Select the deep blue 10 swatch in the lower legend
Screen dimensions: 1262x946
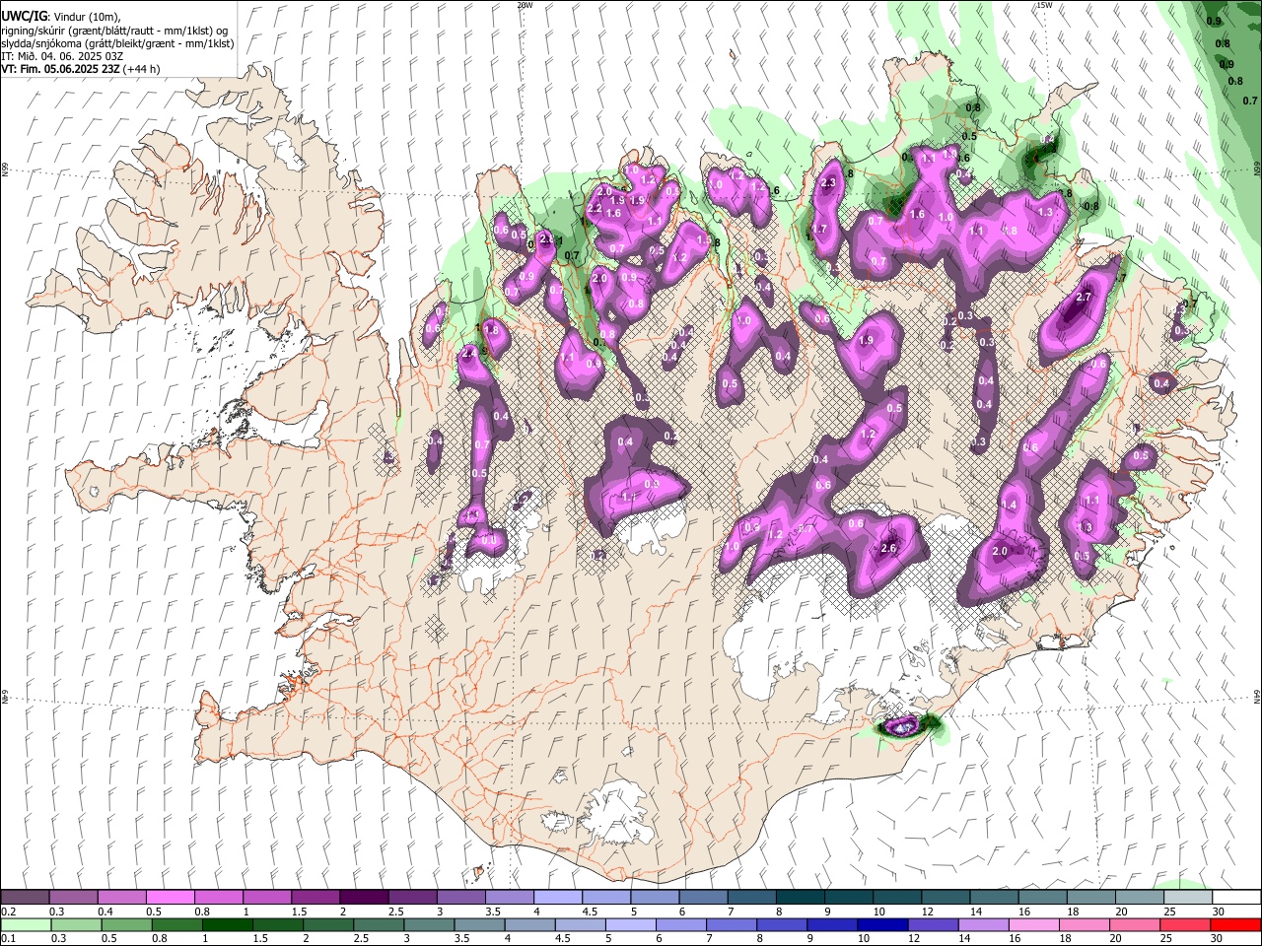point(881,924)
